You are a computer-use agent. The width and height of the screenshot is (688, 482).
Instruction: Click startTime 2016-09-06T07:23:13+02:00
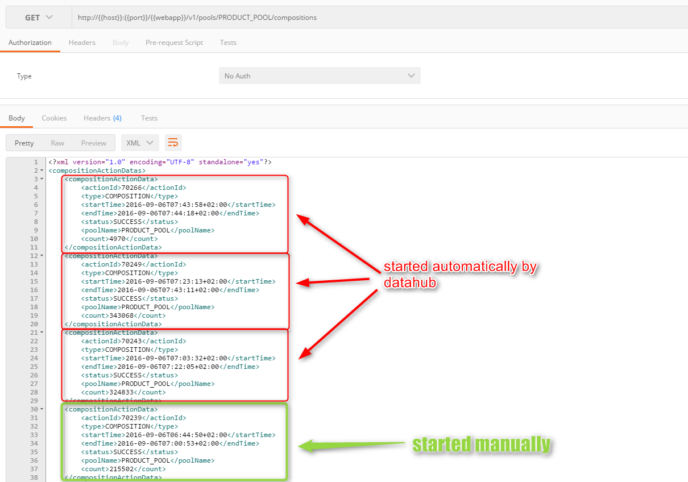click(176, 281)
